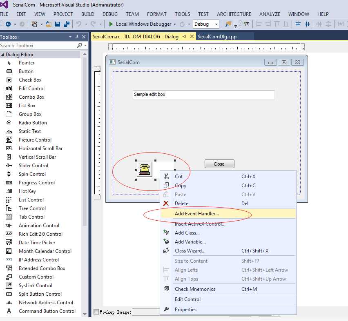Choose the Hot Key toolbox icon

(x=9, y=191)
